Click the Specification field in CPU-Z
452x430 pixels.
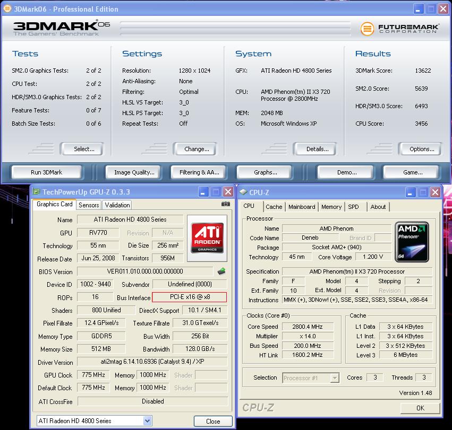pos(357,271)
